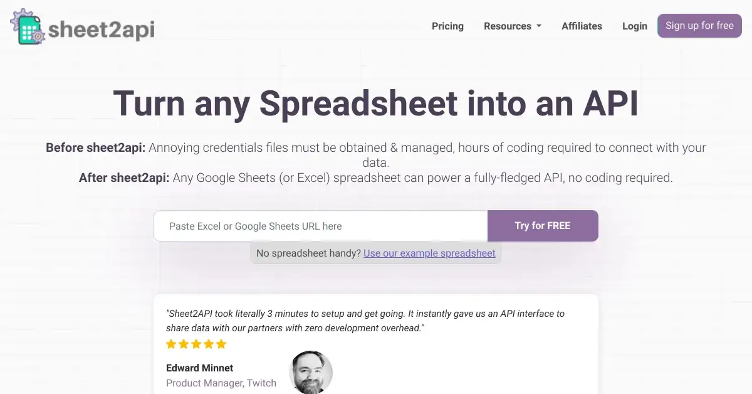Open the Pricing page
This screenshot has width=752, height=394.
point(447,26)
